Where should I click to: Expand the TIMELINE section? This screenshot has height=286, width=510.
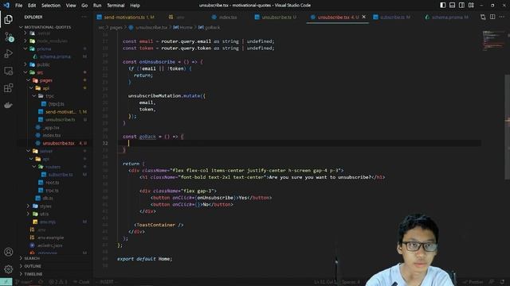pos(33,274)
